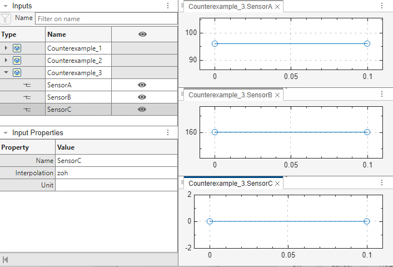393x267 pixels.
Task: Toggle SensorA plot visibility eye
Action: (142, 85)
